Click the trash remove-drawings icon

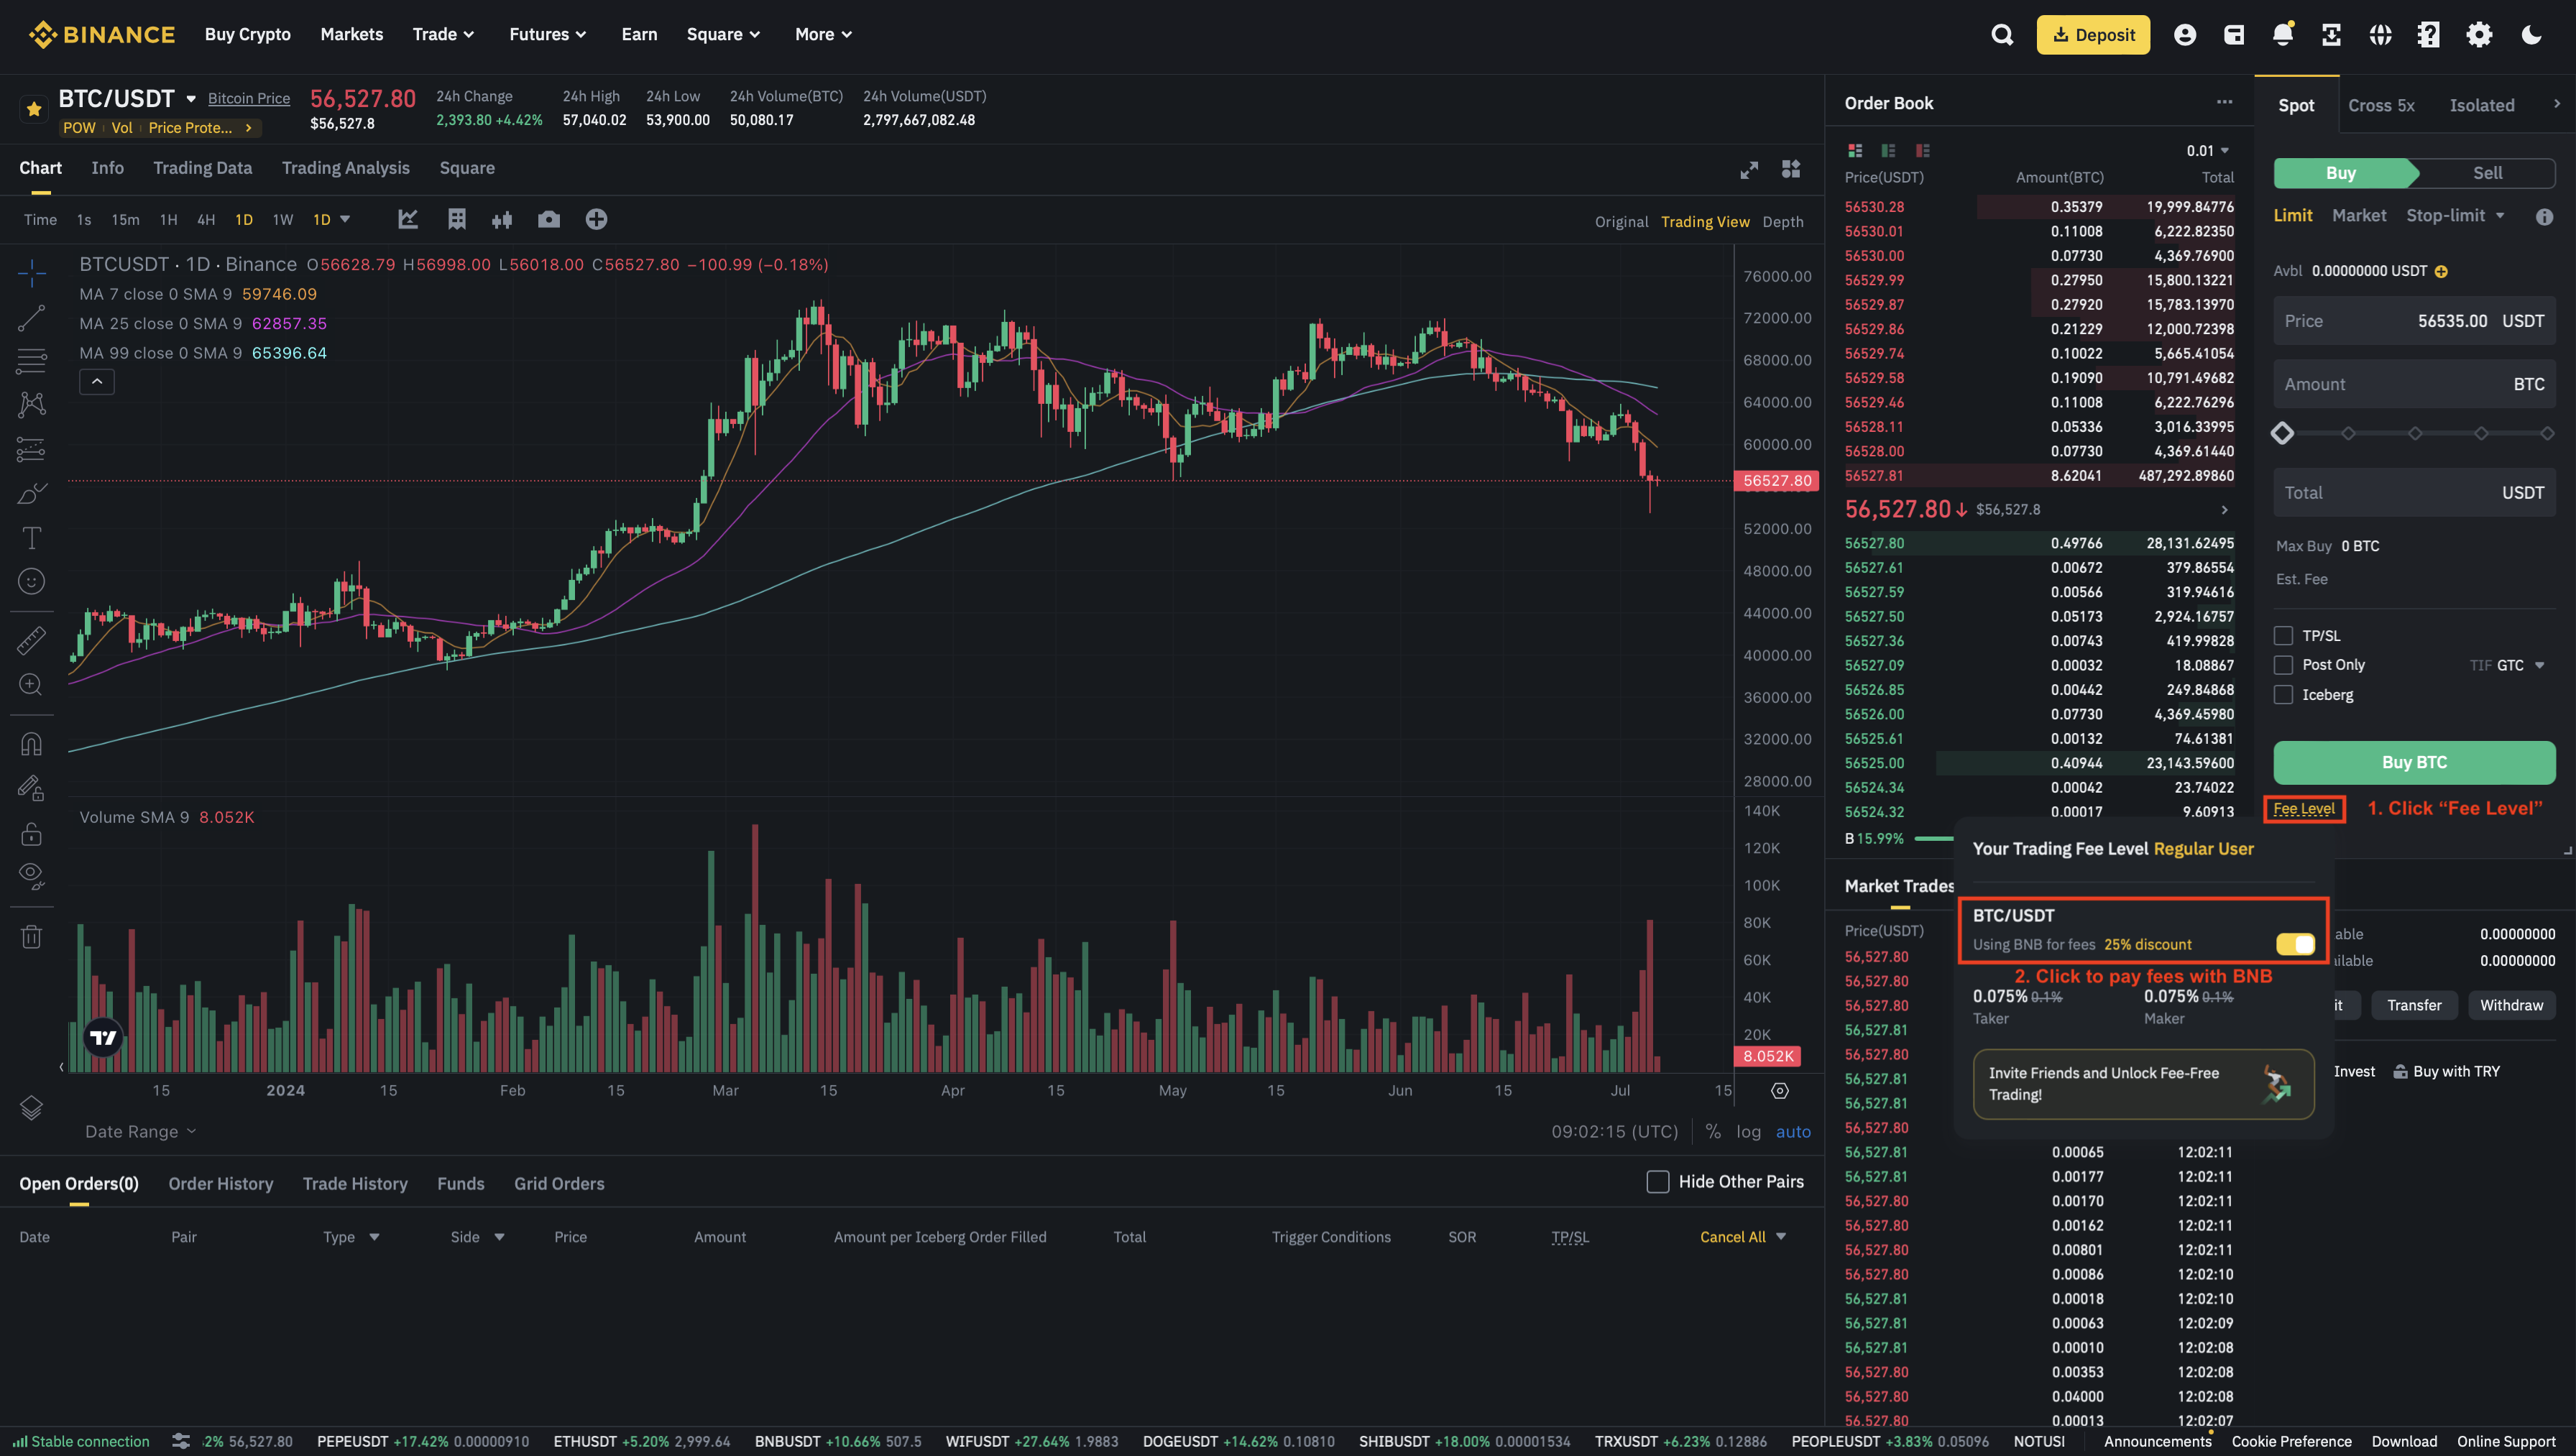pos(31,936)
